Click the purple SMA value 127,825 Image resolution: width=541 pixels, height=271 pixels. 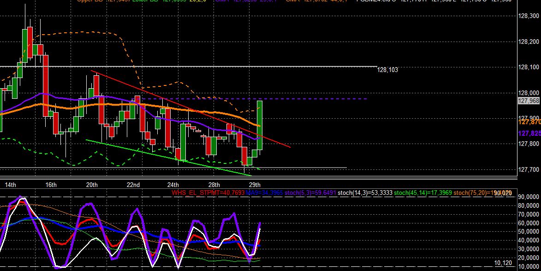(x=529, y=133)
